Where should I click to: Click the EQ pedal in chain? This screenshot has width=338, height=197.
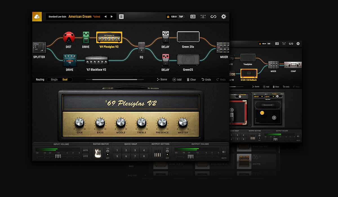tap(141, 48)
